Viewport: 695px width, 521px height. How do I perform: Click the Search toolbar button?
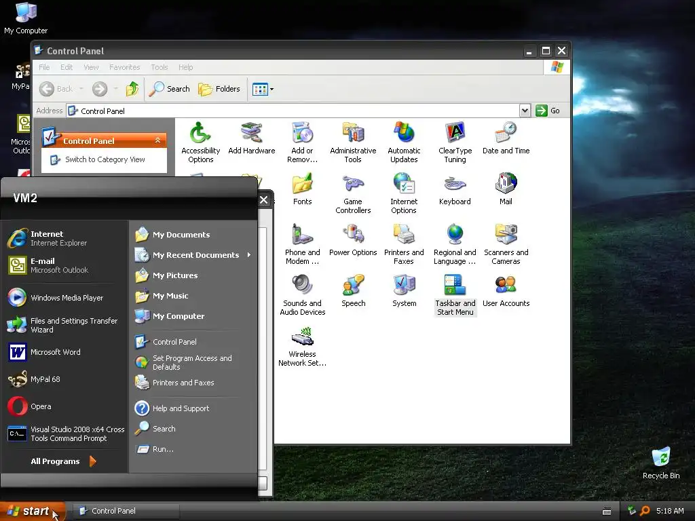coord(169,89)
